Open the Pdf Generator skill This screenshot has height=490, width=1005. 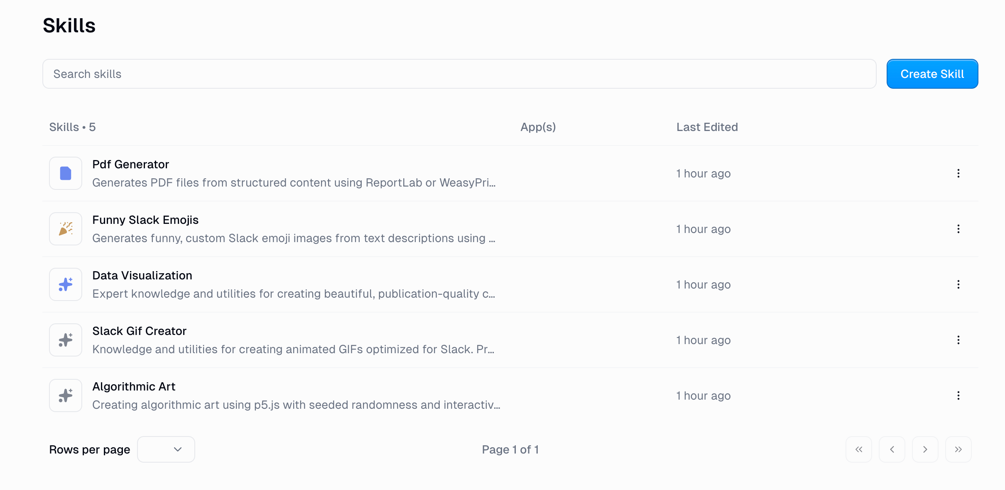[130, 164]
